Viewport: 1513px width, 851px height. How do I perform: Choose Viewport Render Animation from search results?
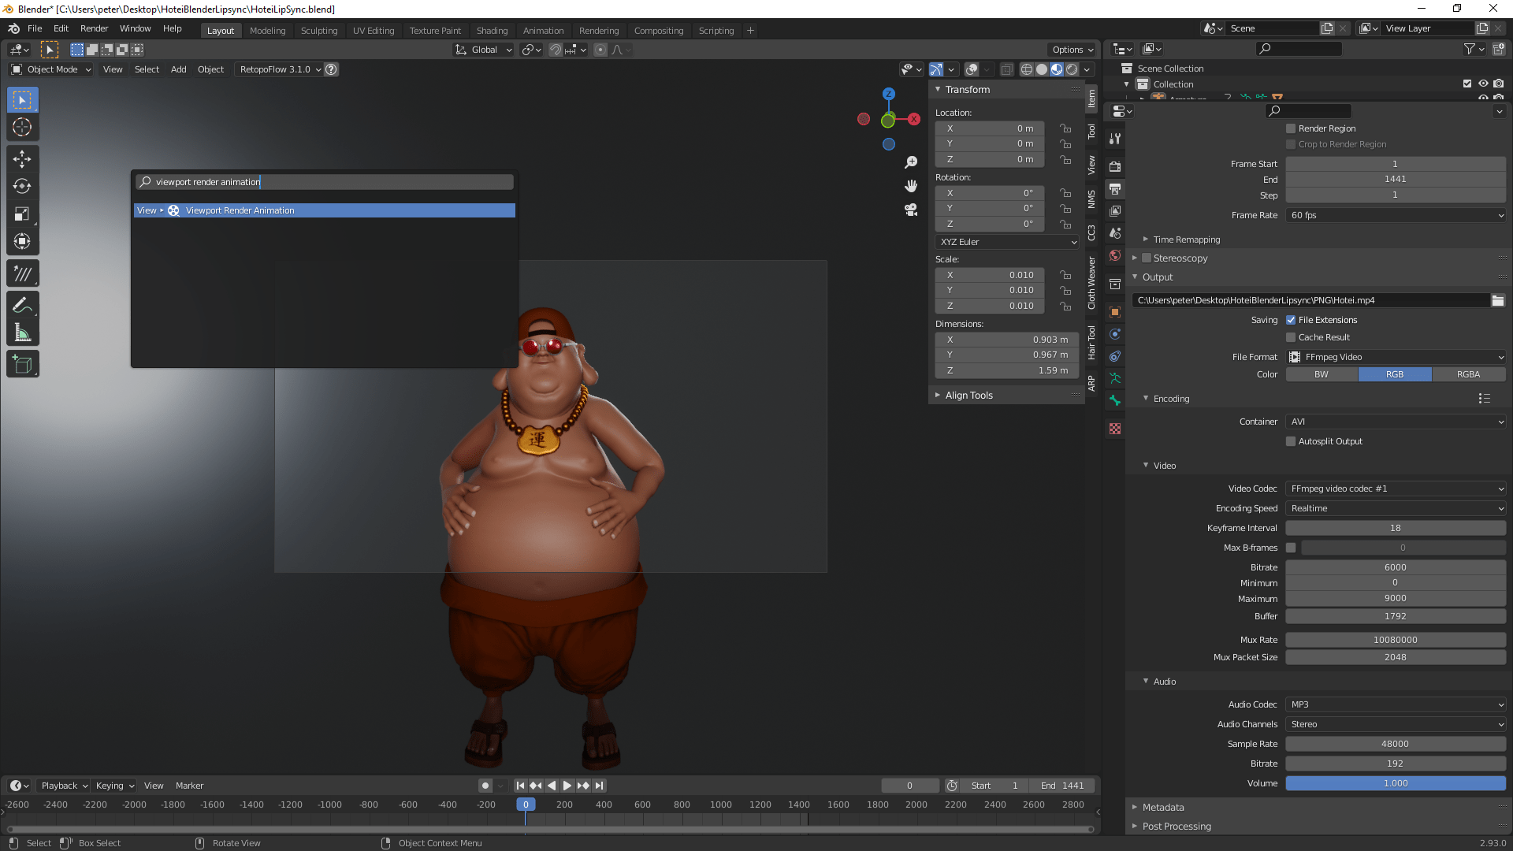click(x=325, y=210)
